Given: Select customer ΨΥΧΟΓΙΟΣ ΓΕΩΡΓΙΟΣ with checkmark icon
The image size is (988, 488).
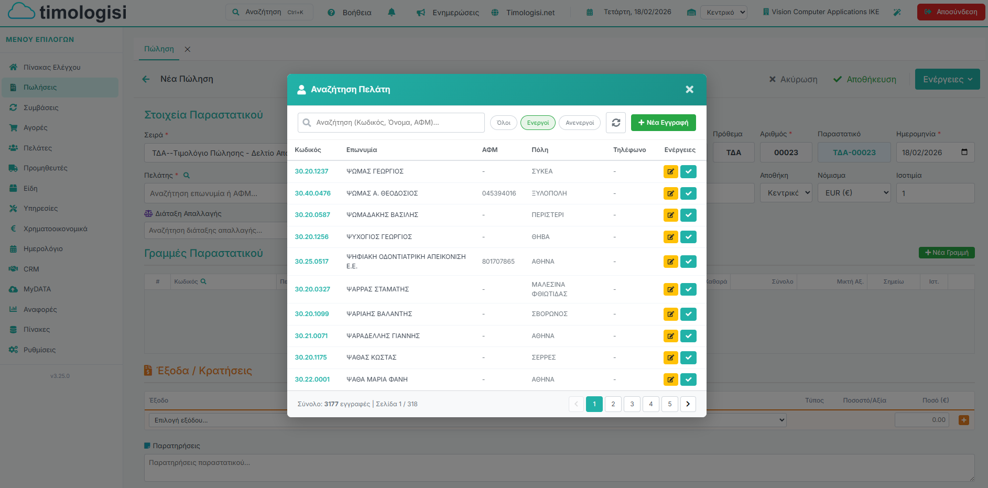Looking at the screenshot, I should point(688,237).
